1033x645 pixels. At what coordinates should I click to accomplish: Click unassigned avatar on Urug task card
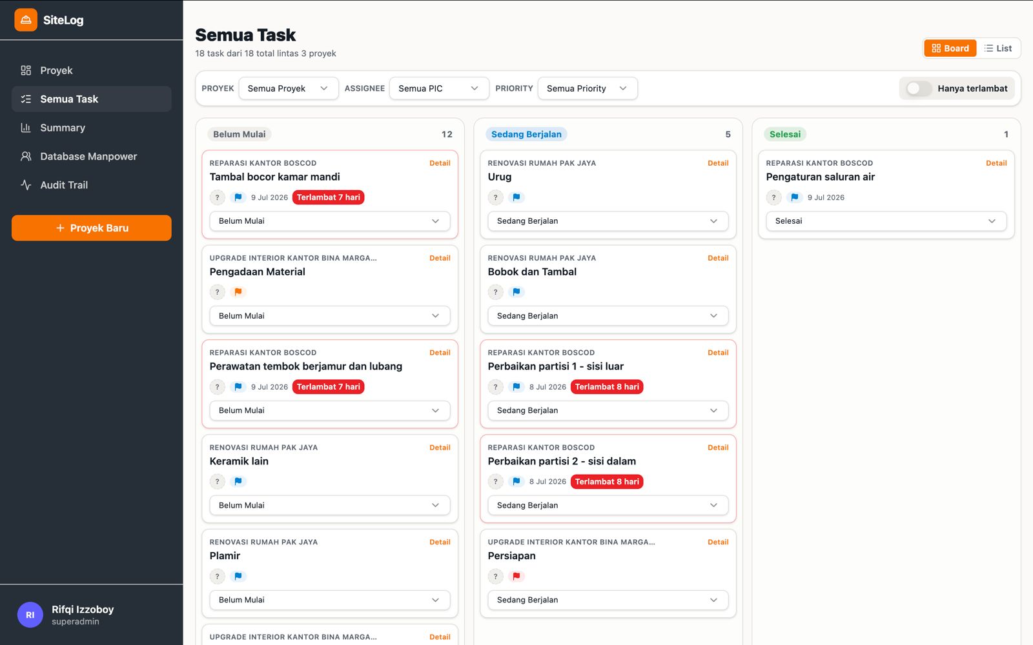click(x=495, y=197)
